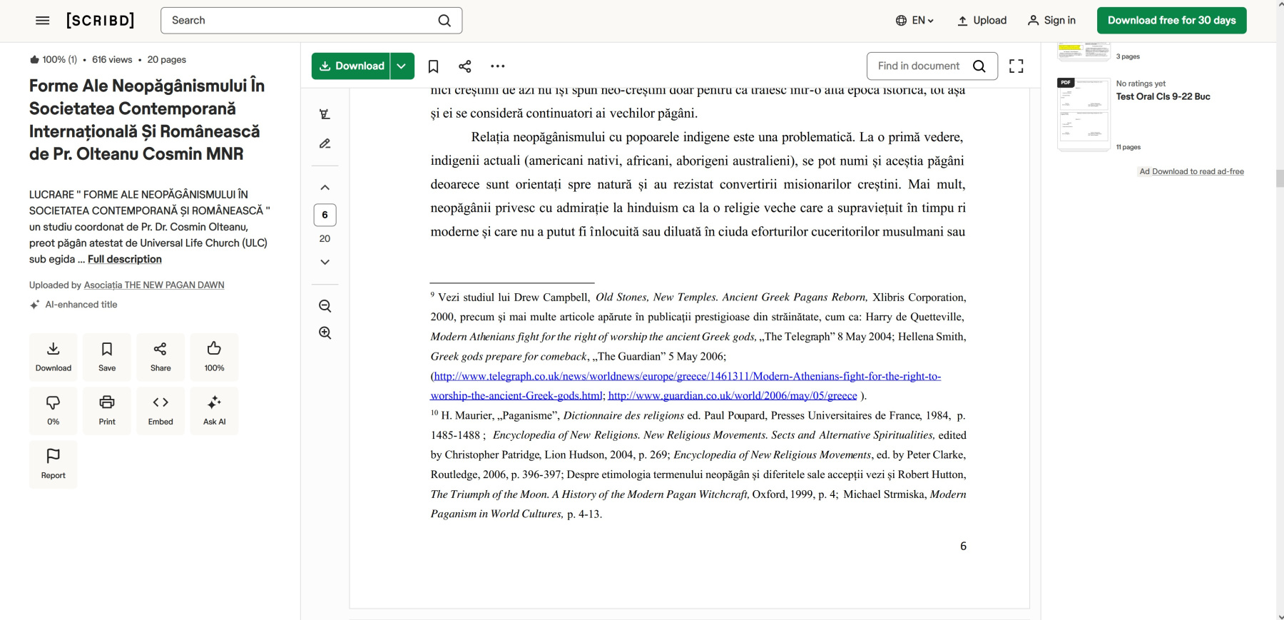Toggle the thumbs down 0% rating
1284x620 pixels.
point(53,410)
